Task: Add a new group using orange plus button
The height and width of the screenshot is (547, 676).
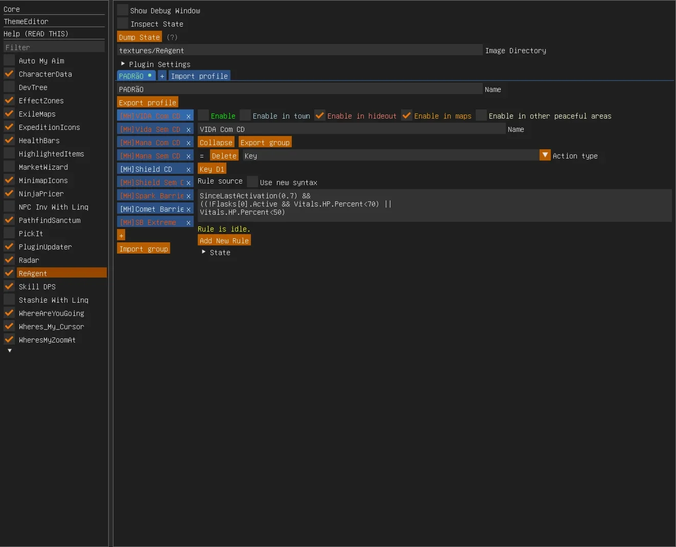Action: click(x=121, y=235)
